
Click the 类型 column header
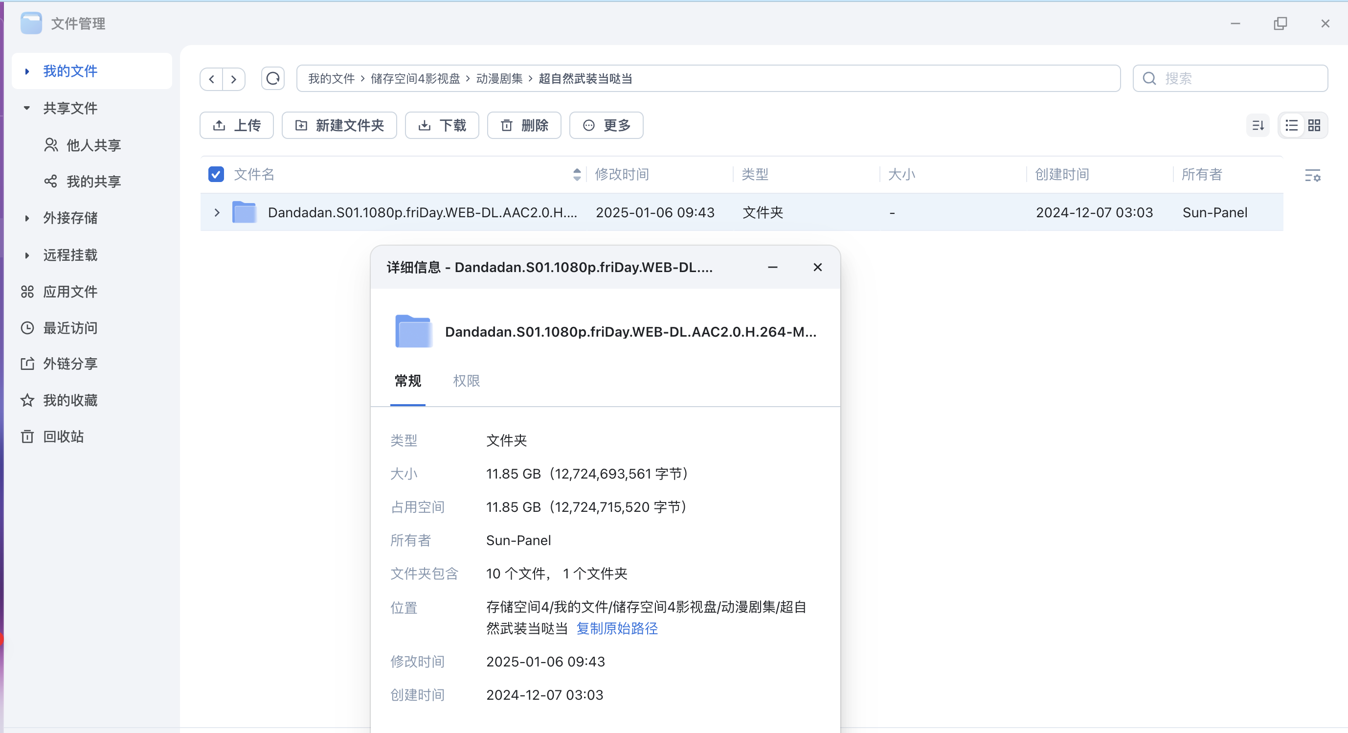[755, 174]
